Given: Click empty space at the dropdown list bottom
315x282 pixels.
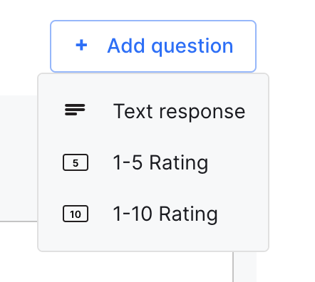Looking at the screenshot, I should (x=153, y=244).
